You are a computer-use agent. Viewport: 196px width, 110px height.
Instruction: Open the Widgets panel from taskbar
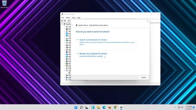click(93, 107)
